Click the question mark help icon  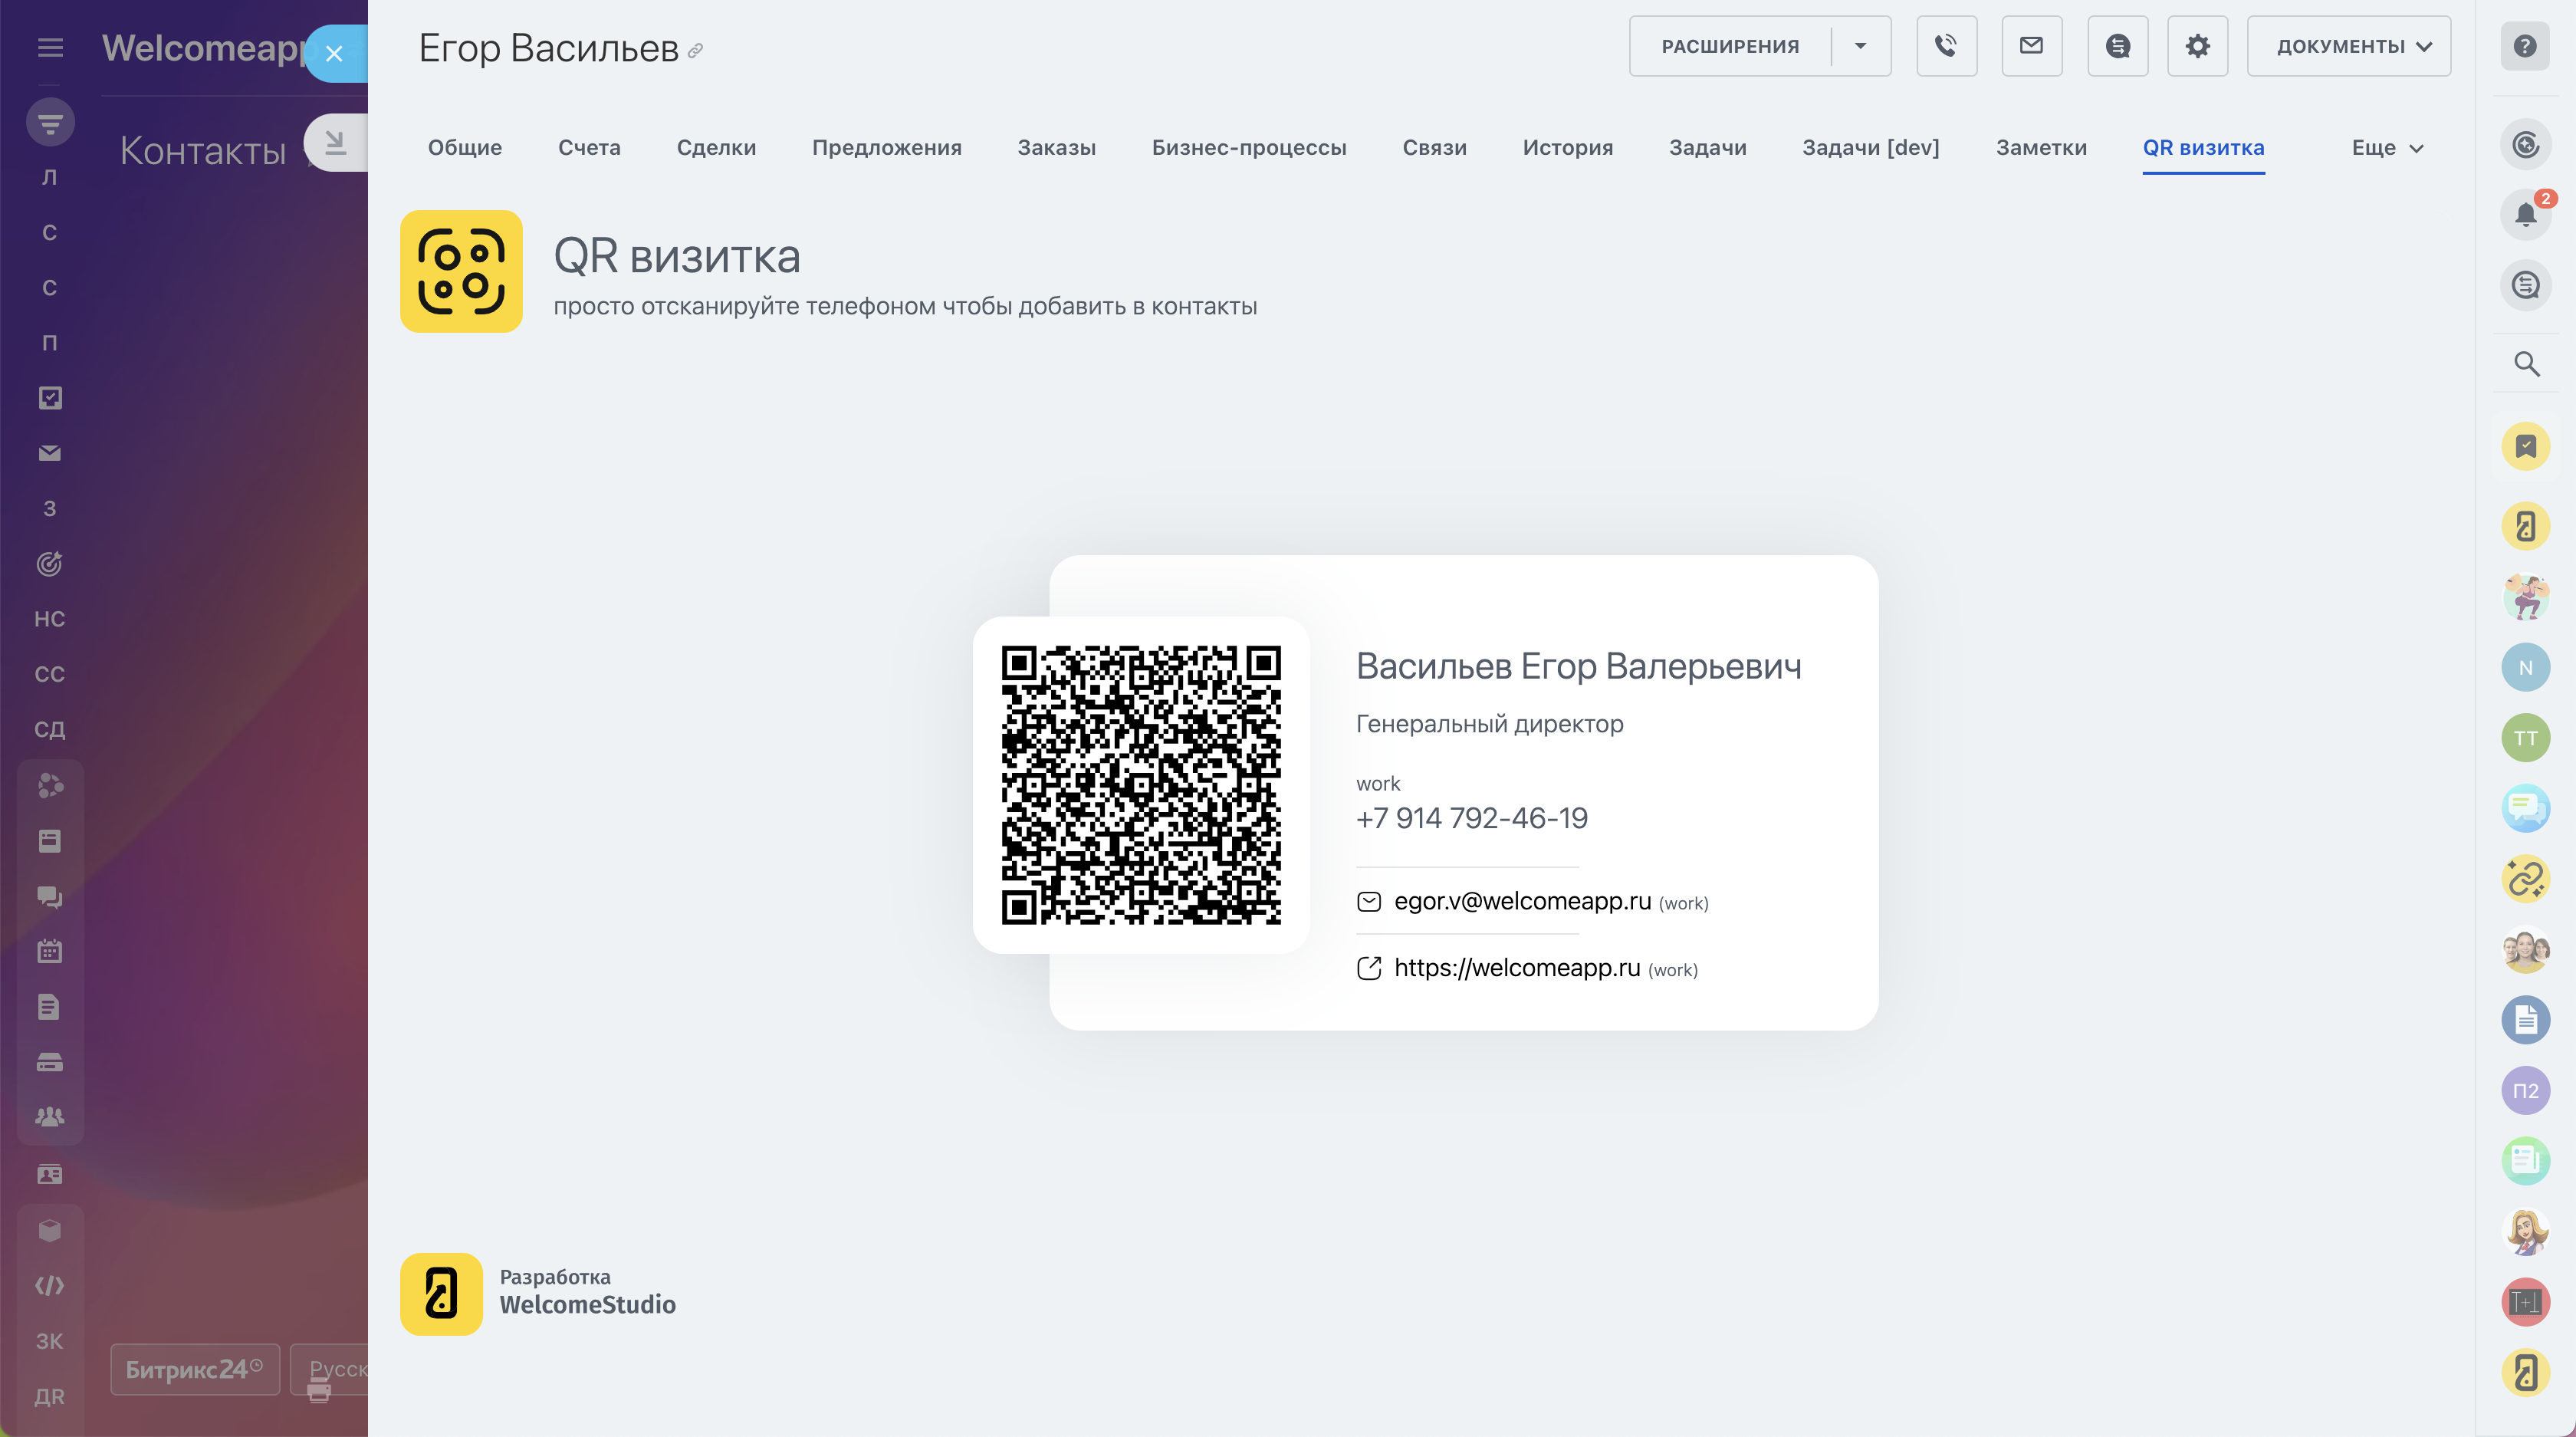pos(2525,46)
